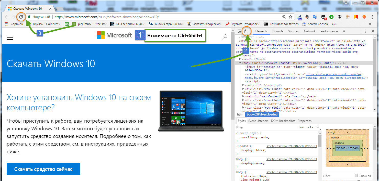Click the address bar URL field
Image resolution: width=379 pixels, height=181 pixels.
point(166,17)
